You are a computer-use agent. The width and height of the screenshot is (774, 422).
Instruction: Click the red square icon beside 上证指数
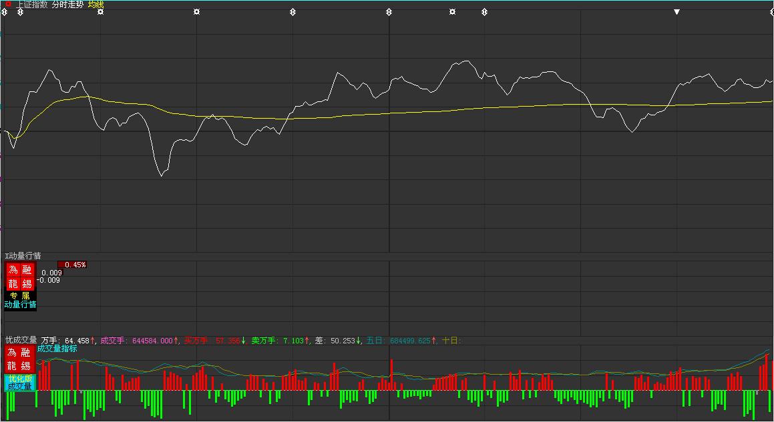click(8, 4)
